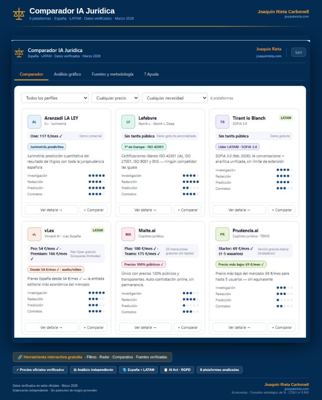Screen dimensions: 322x400
Task: Switch to the Análisis gráfico tab
Action: pyautogui.click(x=67, y=74)
